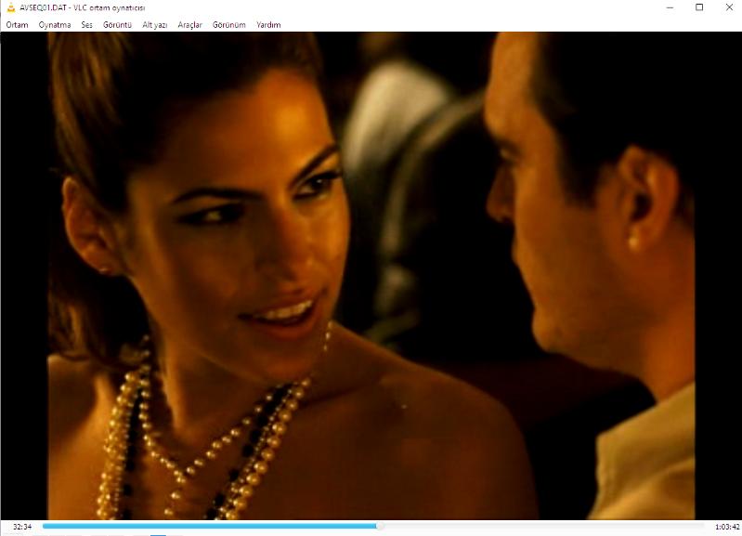742x536 pixels.
Task: Click the VLC cone icon in title bar
Action: (9, 7)
